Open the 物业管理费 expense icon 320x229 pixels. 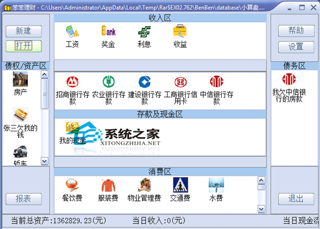[144, 185]
